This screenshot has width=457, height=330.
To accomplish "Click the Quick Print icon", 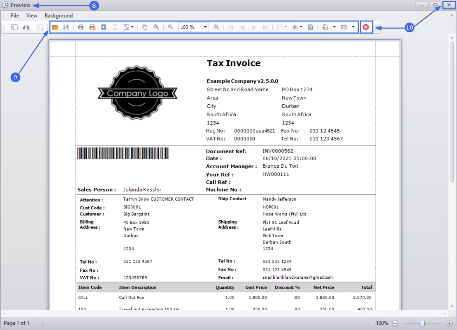I will coord(92,27).
